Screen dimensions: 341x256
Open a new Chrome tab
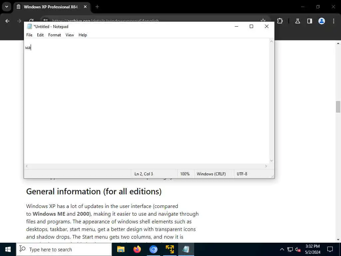tap(97, 7)
